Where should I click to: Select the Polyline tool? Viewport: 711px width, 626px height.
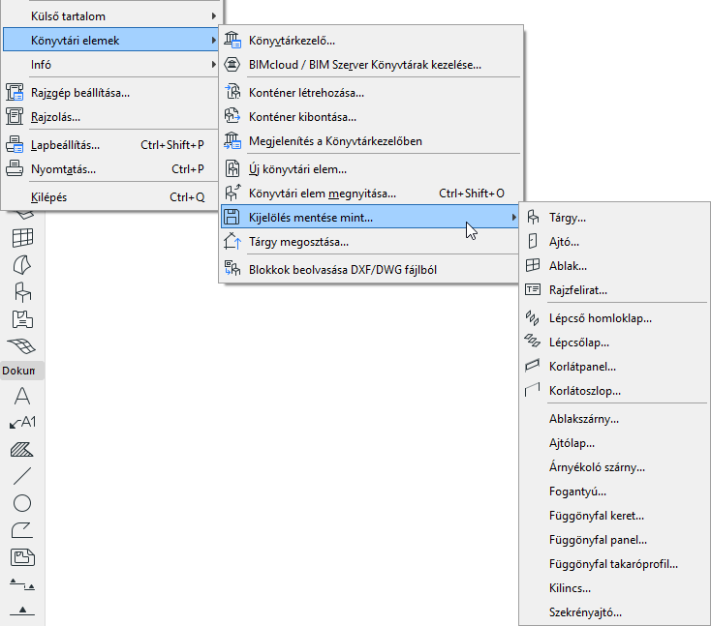point(21,530)
